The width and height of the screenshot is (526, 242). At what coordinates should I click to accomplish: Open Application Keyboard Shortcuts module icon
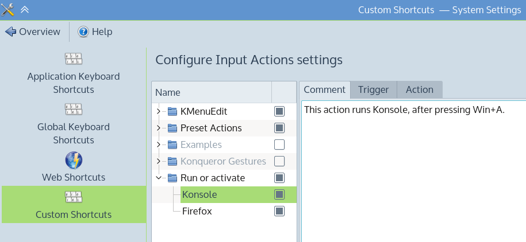tap(74, 58)
